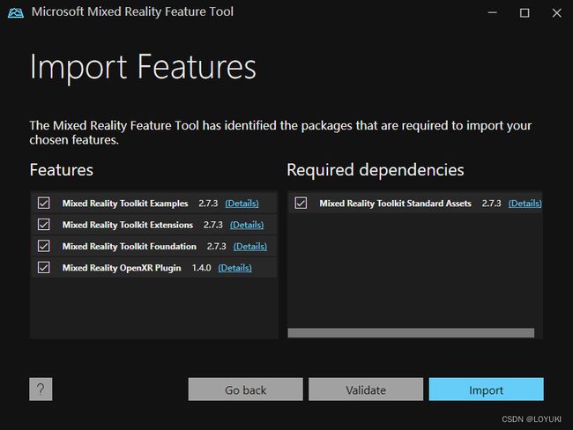Maximize the Feature Tool window

coord(525,13)
